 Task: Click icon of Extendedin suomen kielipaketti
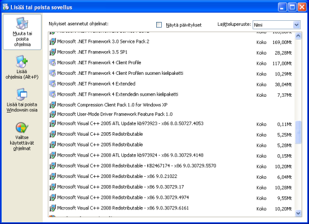52,95
